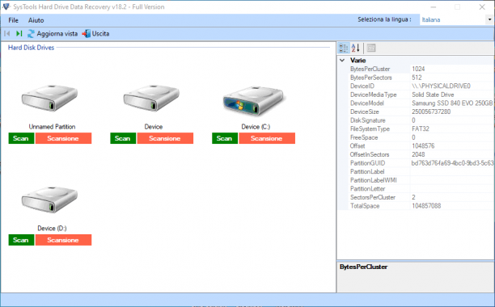Click the \\.\PHYSICALDRIVE0 value
Viewport: 495px width, 307px height.
(x=441, y=86)
